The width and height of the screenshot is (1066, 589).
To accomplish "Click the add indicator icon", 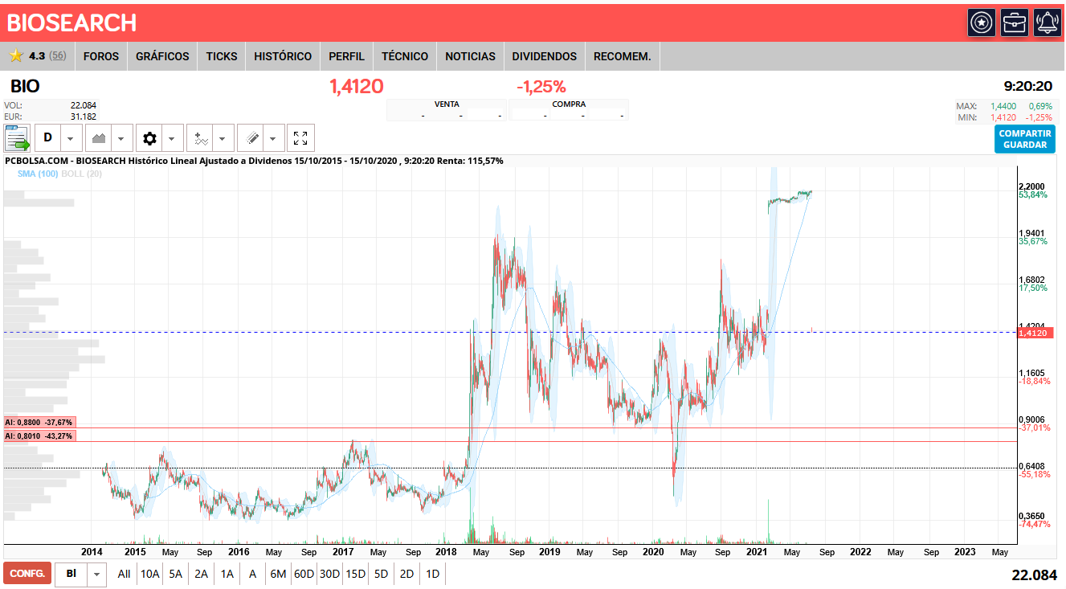I will (x=201, y=138).
